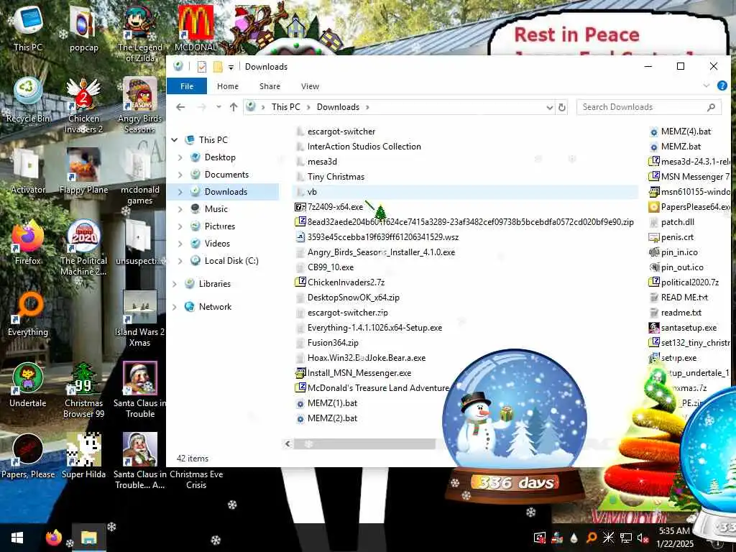Select Downloads in the navigation pane
Viewport: 736px width, 552px height.
(226, 191)
